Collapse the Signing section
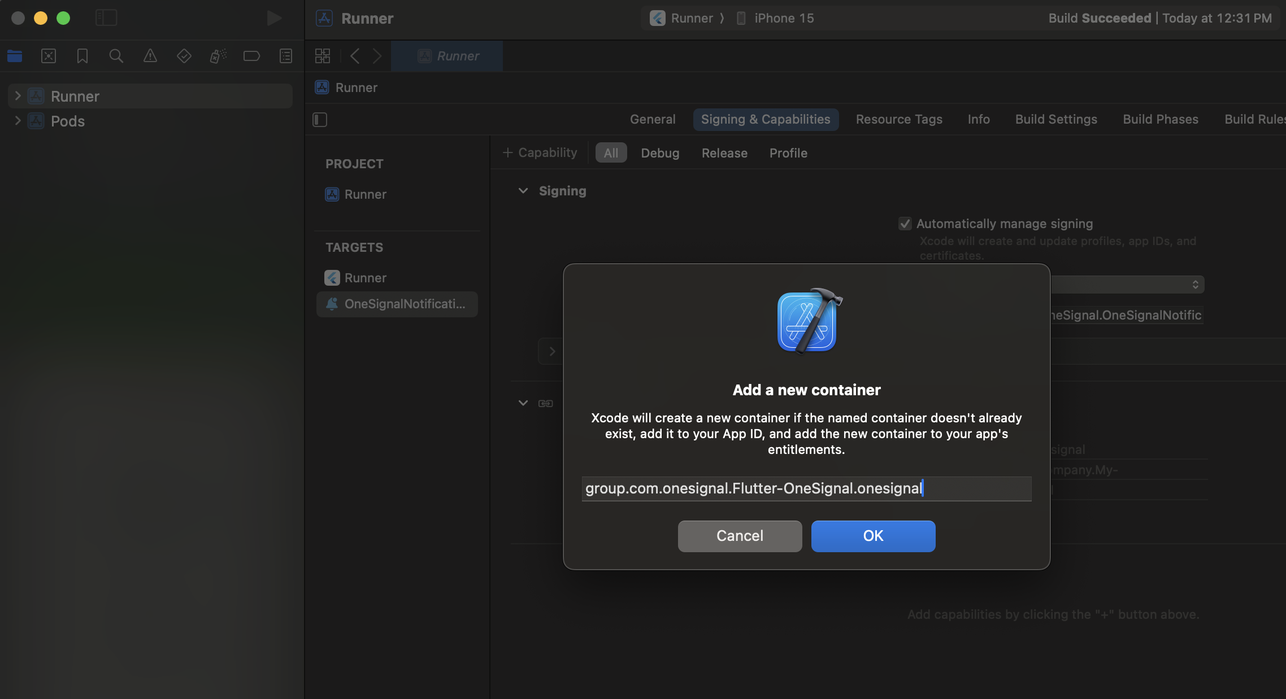Viewport: 1286px width, 699px height. point(523,191)
